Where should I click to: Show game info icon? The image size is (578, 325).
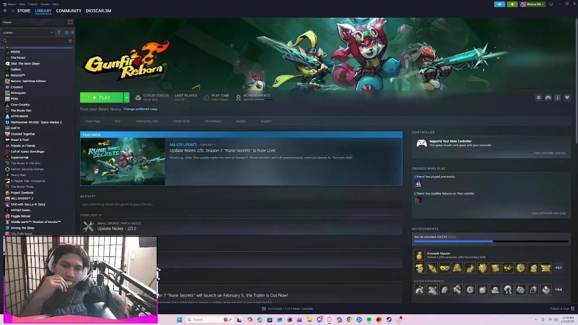(x=558, y=97)
